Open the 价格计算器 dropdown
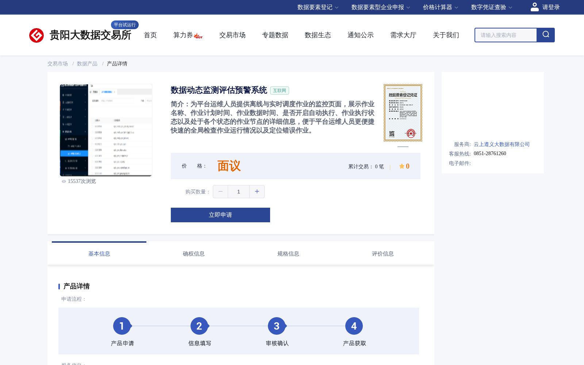The image size is (584, 365). tap(441, 7)
